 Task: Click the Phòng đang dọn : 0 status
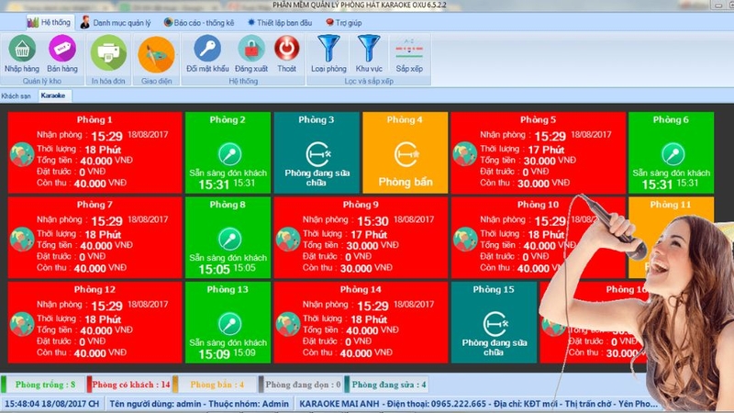pyautogui.click(x=303, y=385)
